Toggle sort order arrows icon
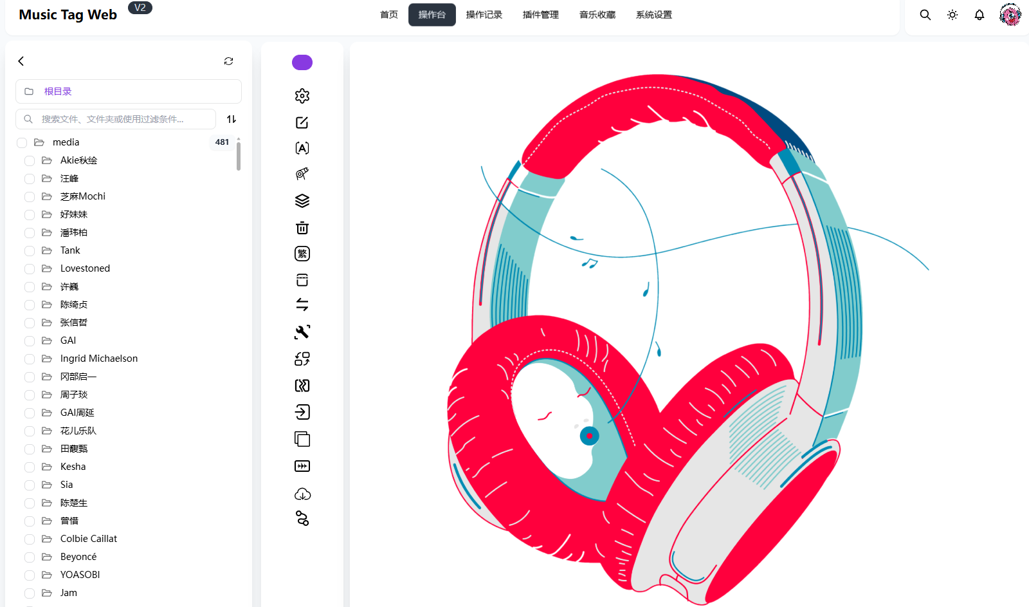Viewport: 1029px width, 607px height. tap(232, 119)
